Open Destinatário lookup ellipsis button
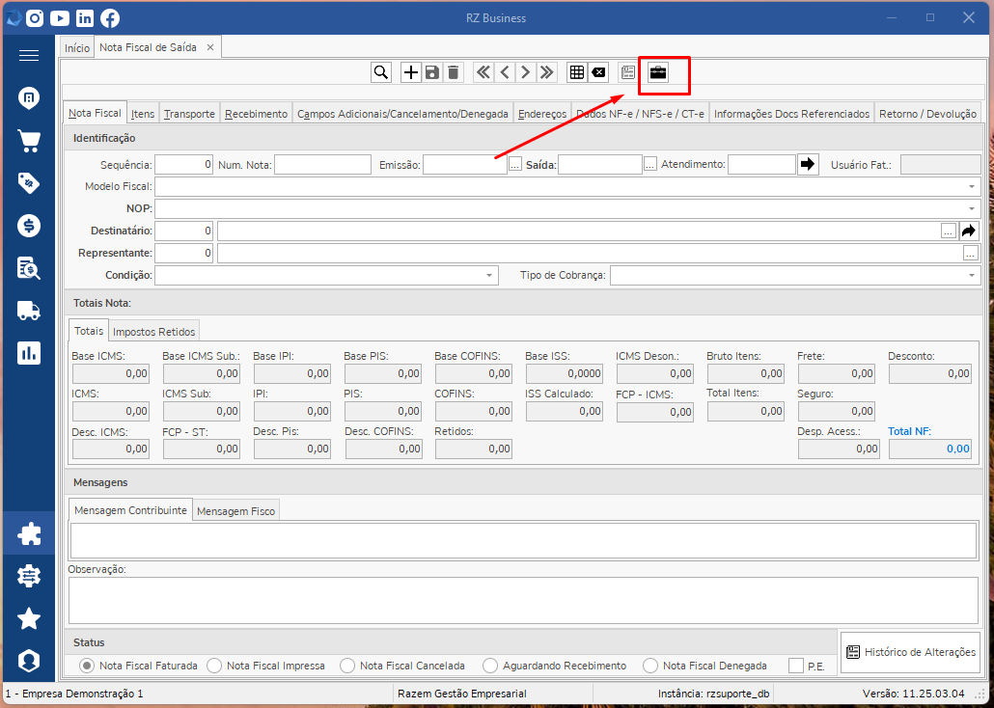Screen dimensions: 994x708 (x=949, y=231)
